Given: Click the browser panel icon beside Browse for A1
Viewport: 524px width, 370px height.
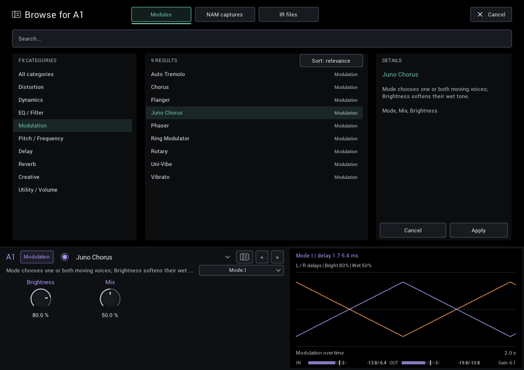Looking at the screenshot, I should coord(16,14).
